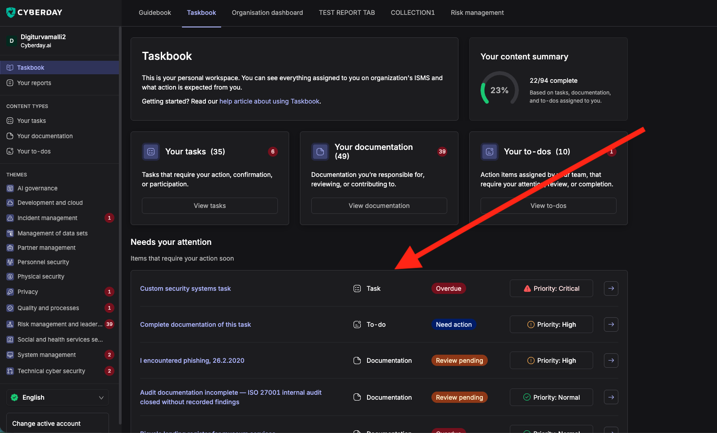
Task: Open arrow for Custom security systems task
Action: pos(611,289)
